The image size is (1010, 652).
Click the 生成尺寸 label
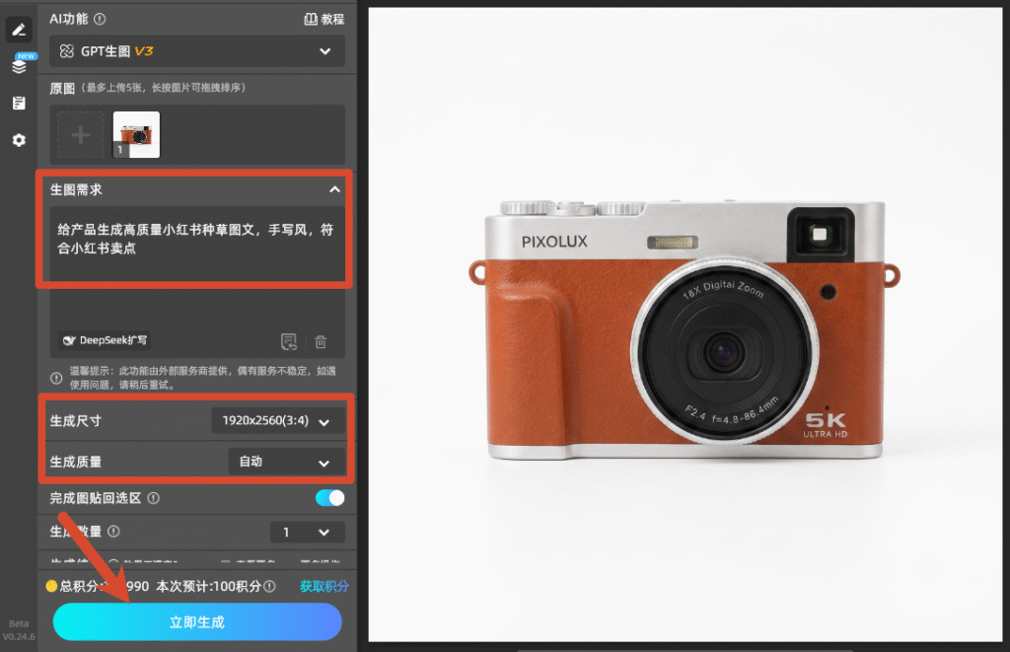75,421
